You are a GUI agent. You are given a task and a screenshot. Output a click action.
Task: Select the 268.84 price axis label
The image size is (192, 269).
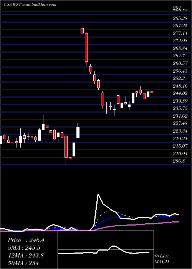coord(181,48)
